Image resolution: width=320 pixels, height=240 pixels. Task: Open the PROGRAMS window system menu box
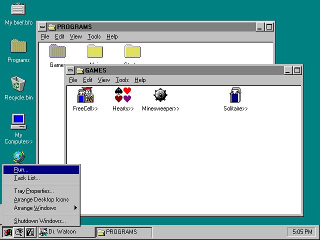42,27
